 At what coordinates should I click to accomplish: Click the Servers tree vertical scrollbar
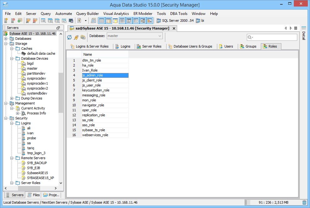[61, 92]
